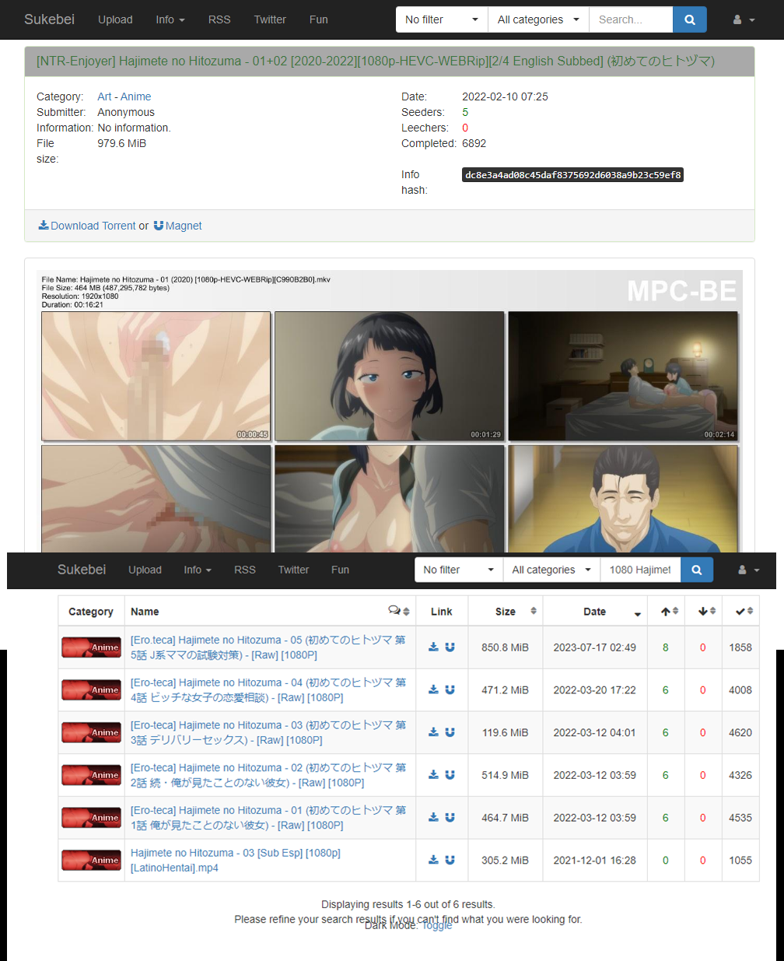Open Upload in the detail page navbar

point(115,19)
